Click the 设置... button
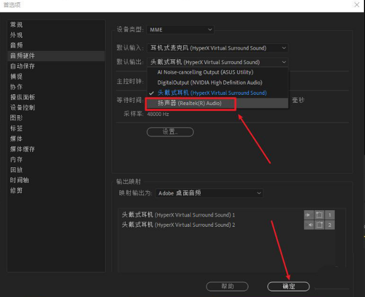 coord(170,132)
